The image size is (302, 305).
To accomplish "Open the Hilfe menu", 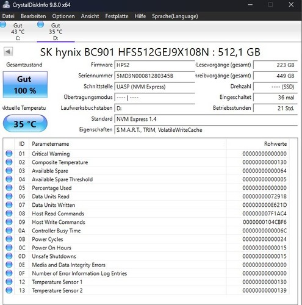I will [x=140, y=16].
